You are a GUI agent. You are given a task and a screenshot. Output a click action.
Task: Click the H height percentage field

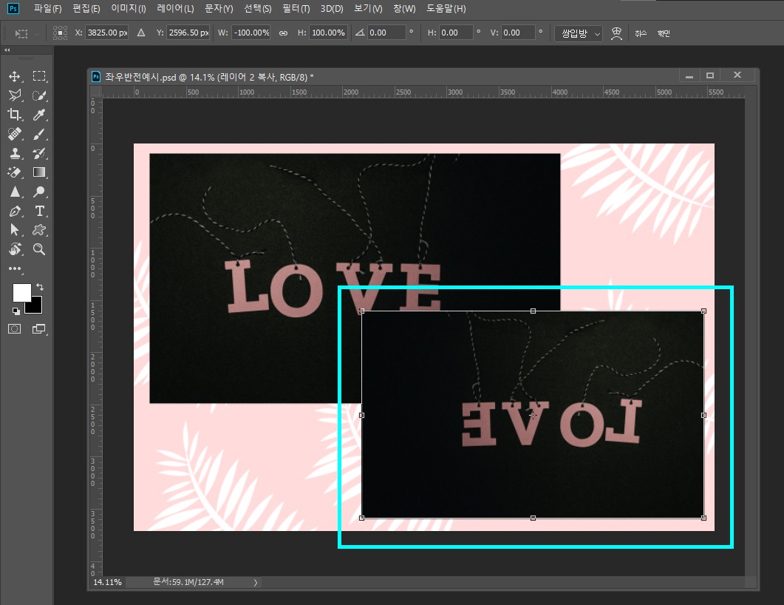pos(328,33)
